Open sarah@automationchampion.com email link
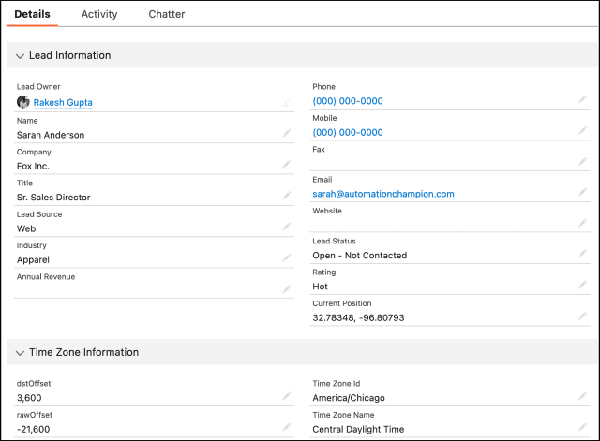 click(x=383, y=194)
